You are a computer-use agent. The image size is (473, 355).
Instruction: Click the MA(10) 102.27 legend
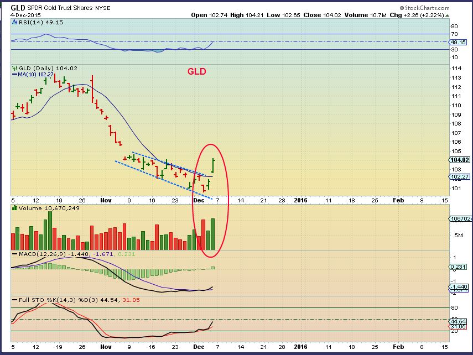[33, 74]
